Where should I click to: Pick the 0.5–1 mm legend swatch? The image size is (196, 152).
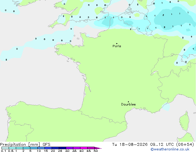[12, 148]
